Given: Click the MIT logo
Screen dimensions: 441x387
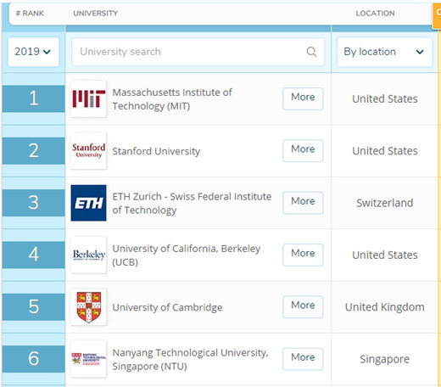Looking at the screenshot, I should coord(88,98).
